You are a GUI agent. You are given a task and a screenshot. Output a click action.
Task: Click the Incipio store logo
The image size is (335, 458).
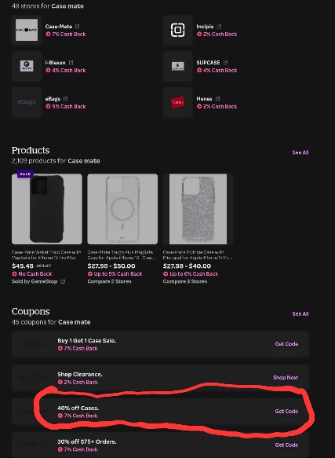coord(178,30)
